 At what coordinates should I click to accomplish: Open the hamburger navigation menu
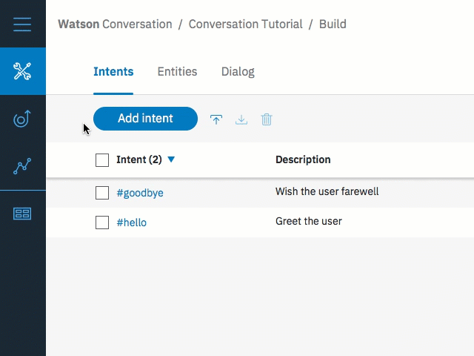(x=22, y=24)
